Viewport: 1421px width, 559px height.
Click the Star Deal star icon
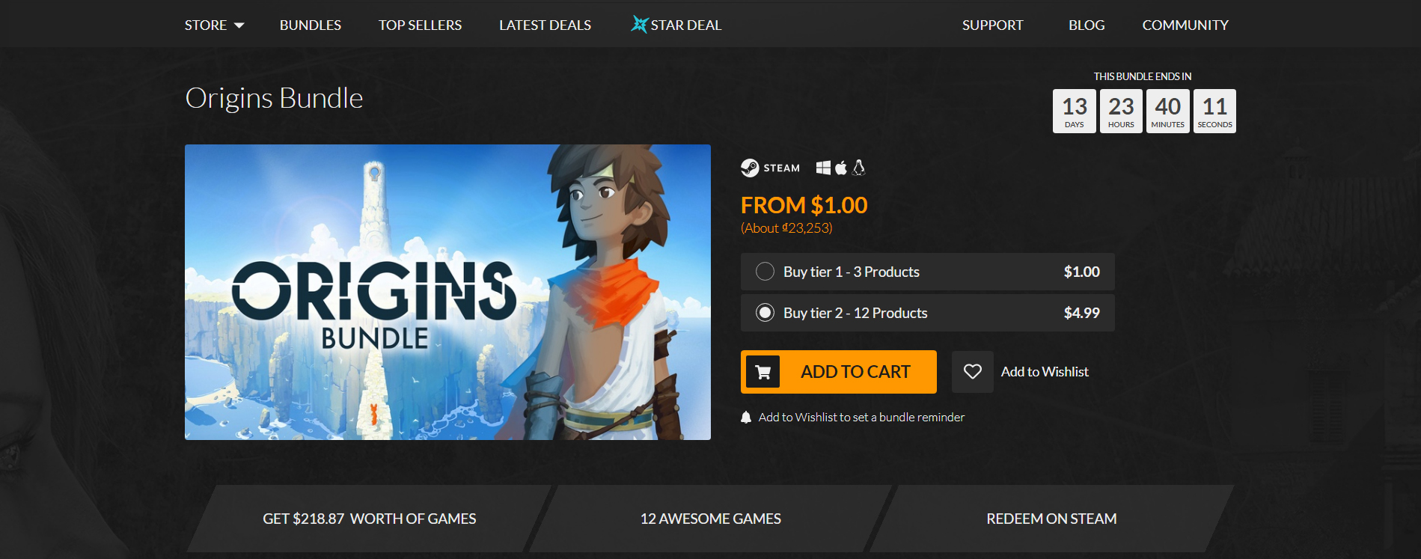(639, 25)
